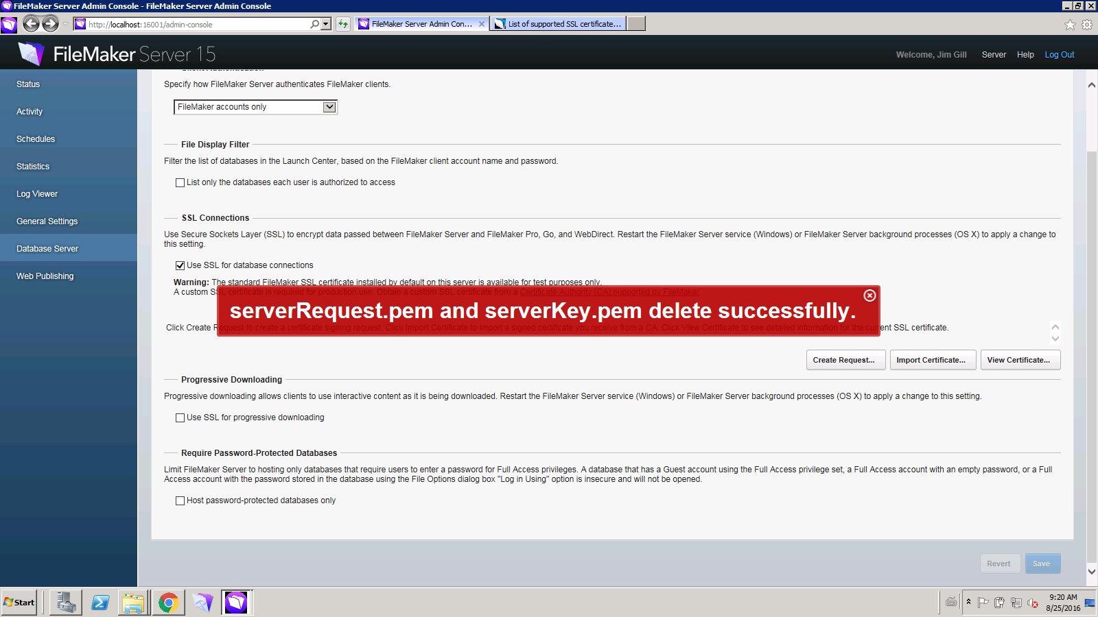
Task: Select Database Server in the sidebar
Action: tap(69, 248)
